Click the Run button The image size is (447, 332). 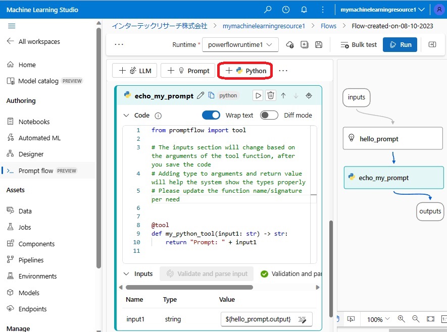click(400, 45)
